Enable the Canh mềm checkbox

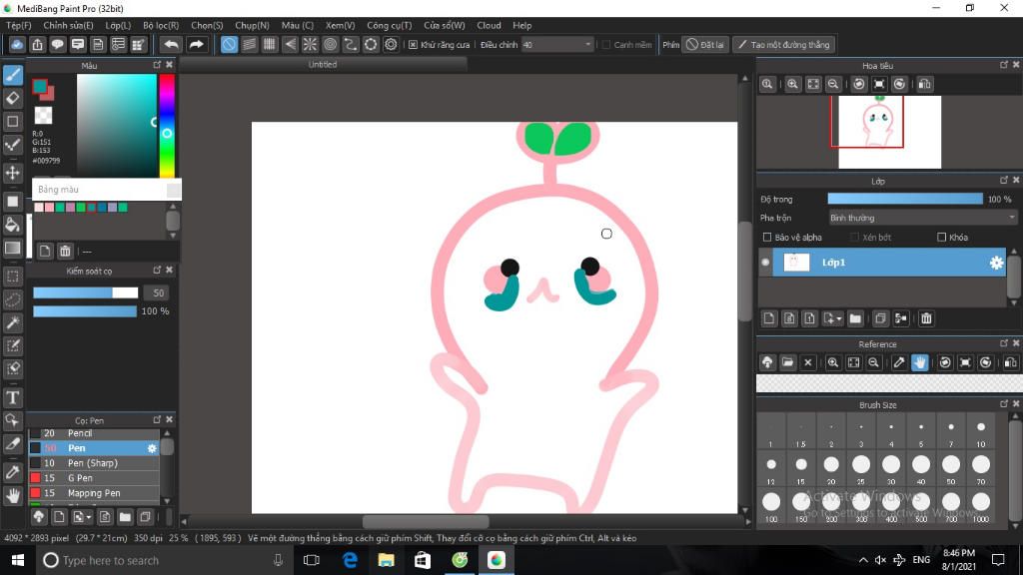click(606, 44)
